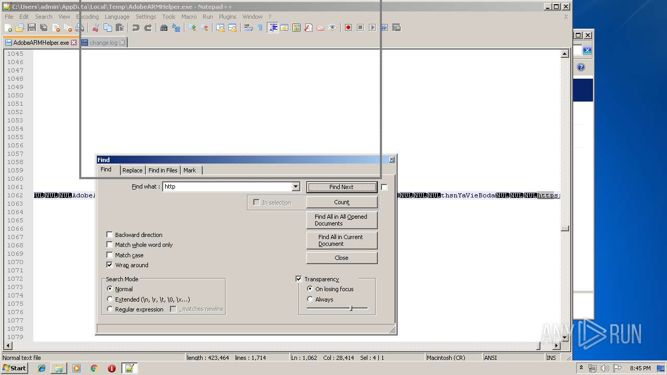The height and width of the screenshot is (375, 667).
Task: Toggle the Word Wrap toolbar icon
Action: pyautogui.click(x=249, y=28)
